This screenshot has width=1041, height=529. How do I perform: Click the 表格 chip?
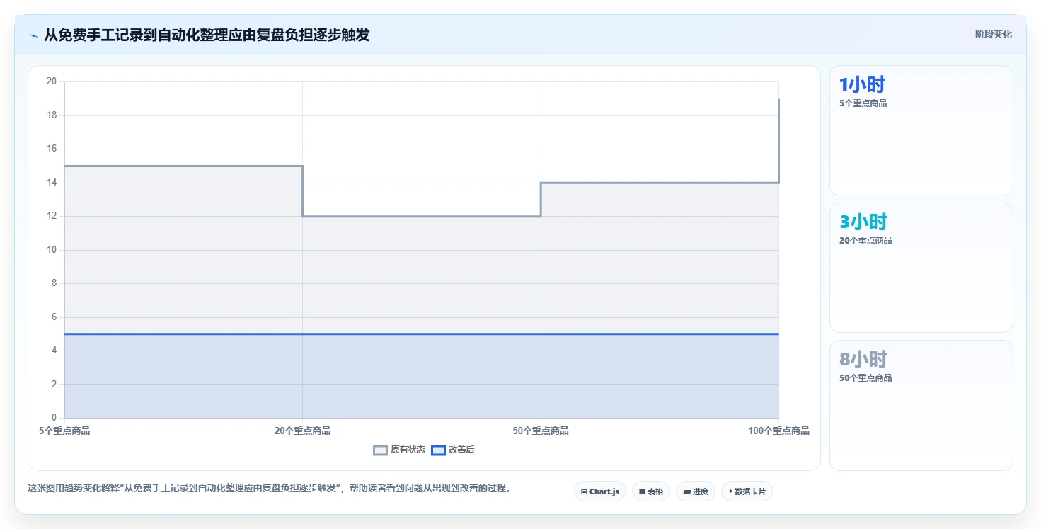650,491
